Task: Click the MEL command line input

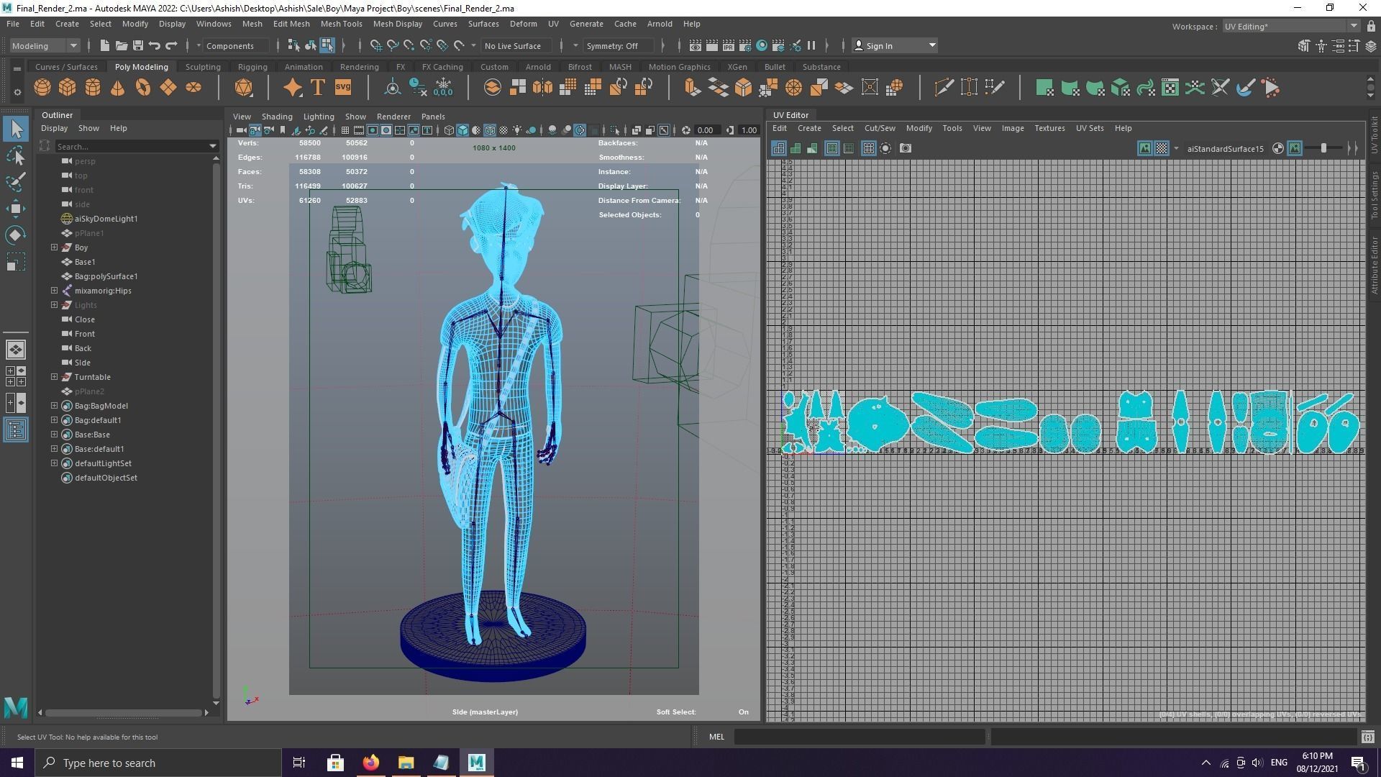Action: point(860,737)
